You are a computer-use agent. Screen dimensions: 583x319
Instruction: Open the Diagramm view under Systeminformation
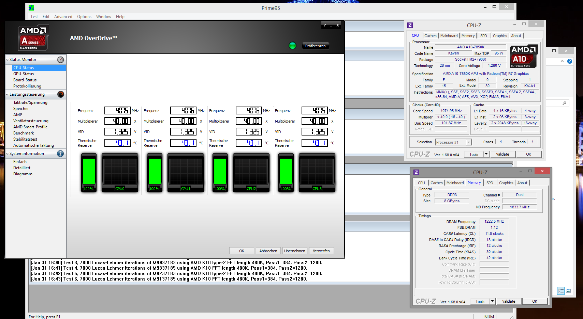[x=23, y=174]
